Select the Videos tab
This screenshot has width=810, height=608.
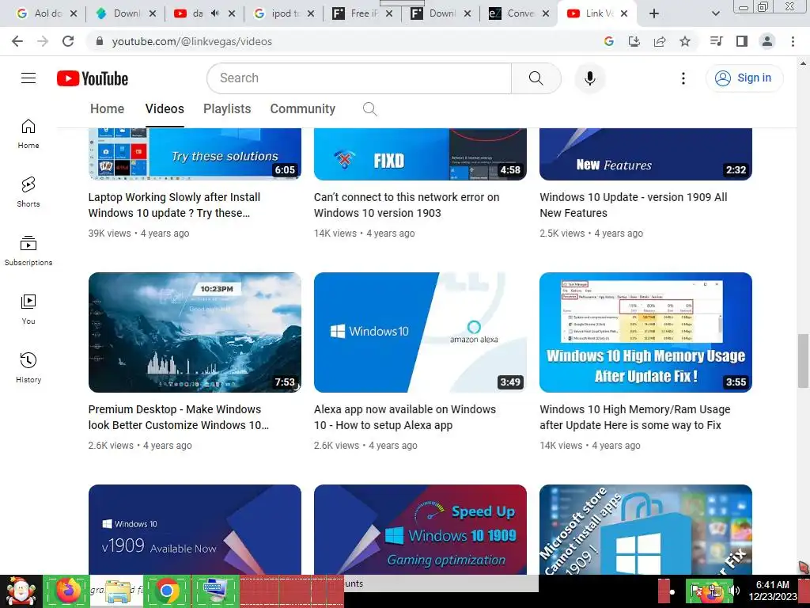165,109
